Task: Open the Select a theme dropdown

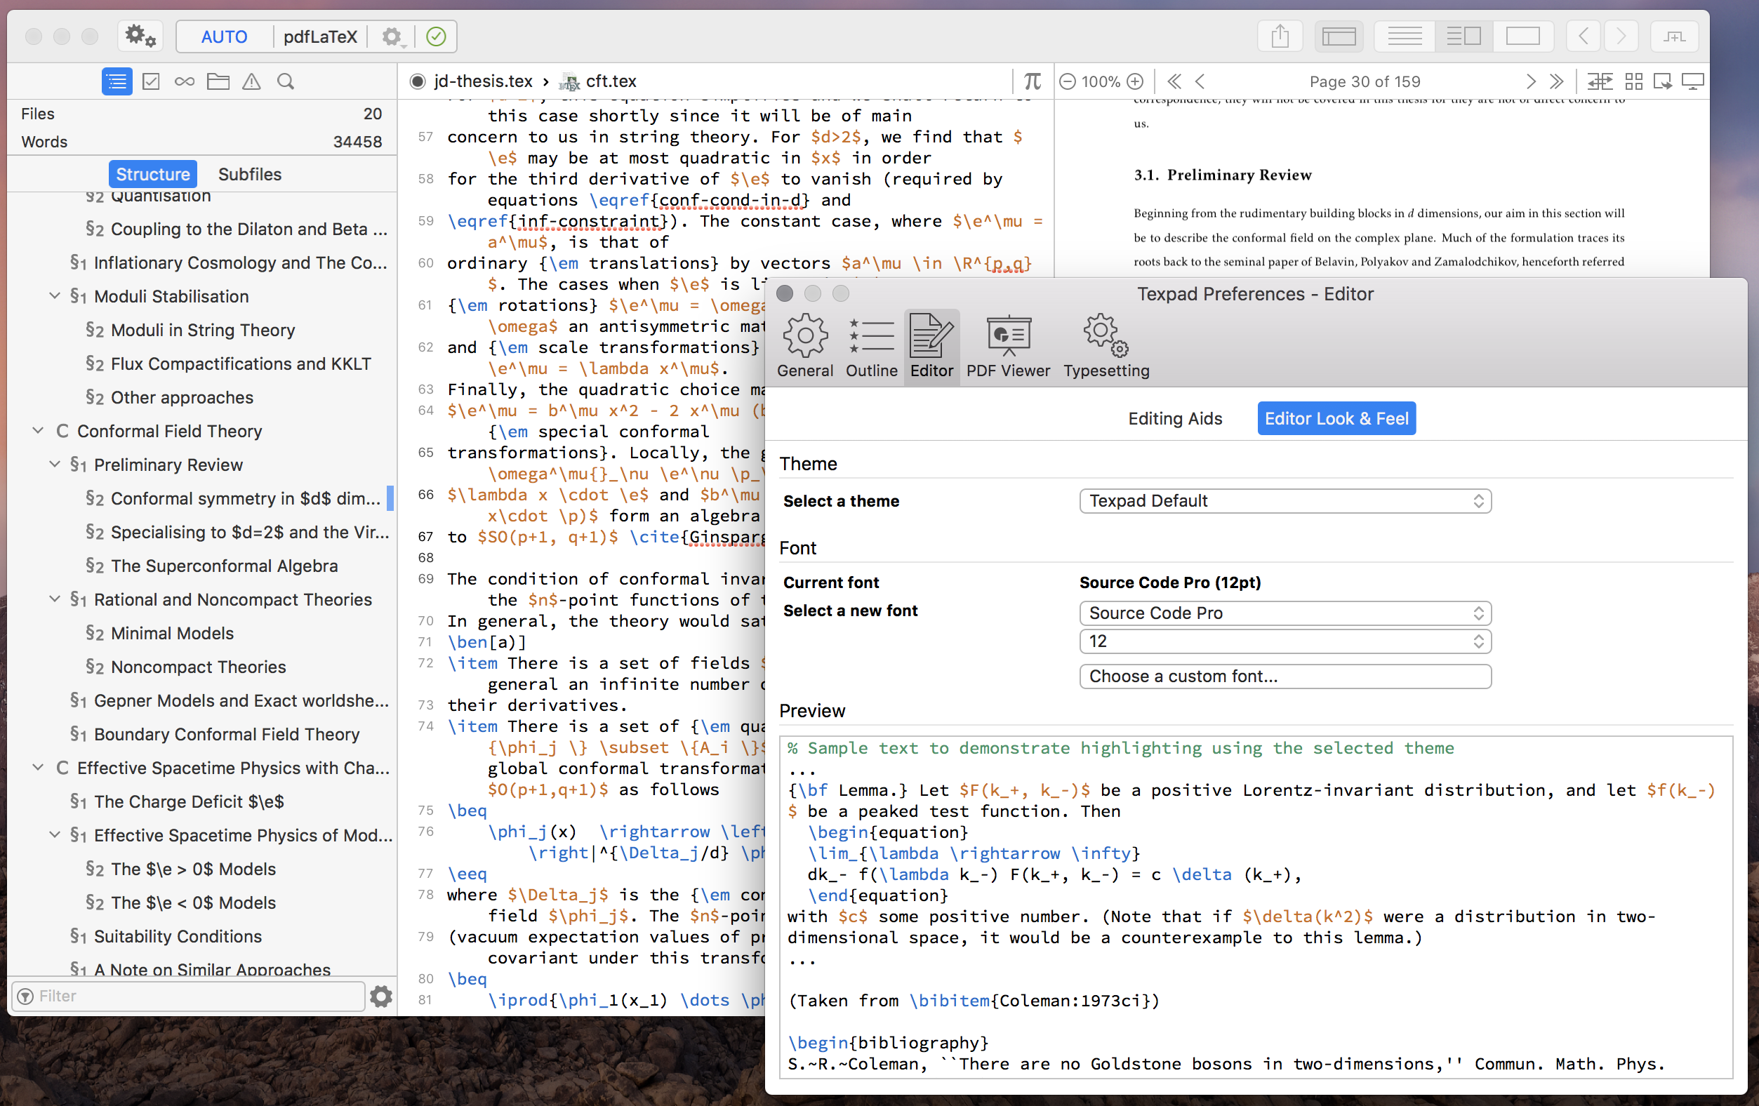Action: pyautogui.click(x=1285, y=500)
